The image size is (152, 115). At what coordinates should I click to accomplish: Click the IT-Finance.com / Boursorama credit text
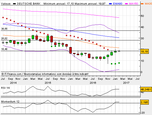point(45,74)
